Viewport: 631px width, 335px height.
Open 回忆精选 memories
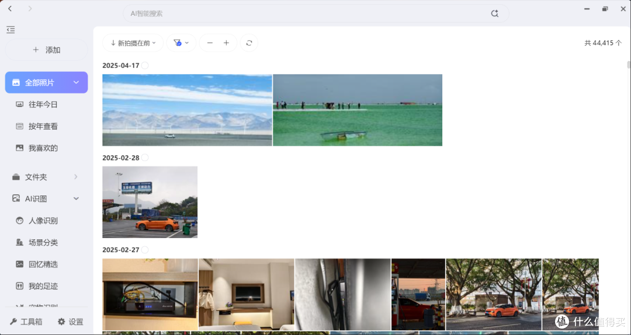46,264
